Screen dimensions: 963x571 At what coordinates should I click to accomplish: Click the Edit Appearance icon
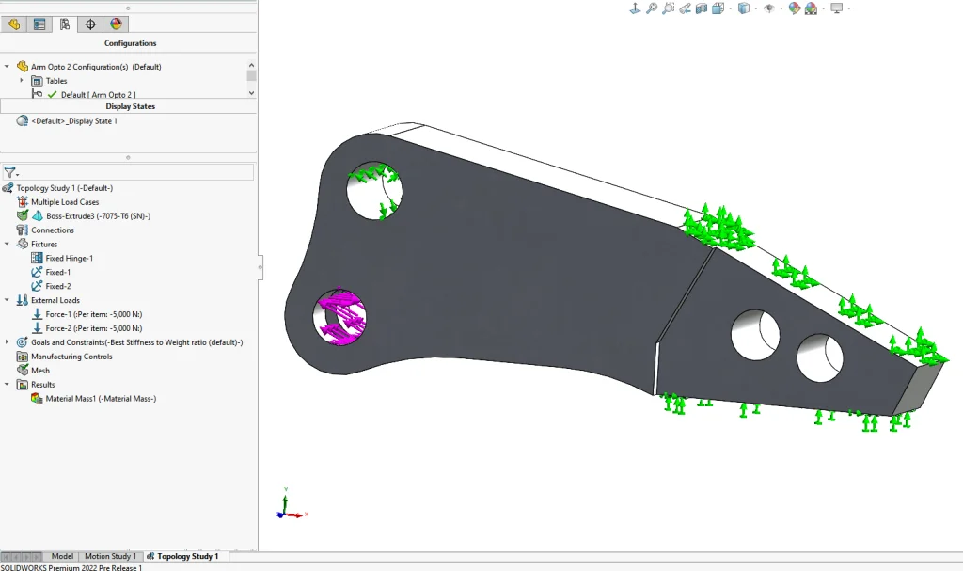pyautogui.click(x=794, y=8)
